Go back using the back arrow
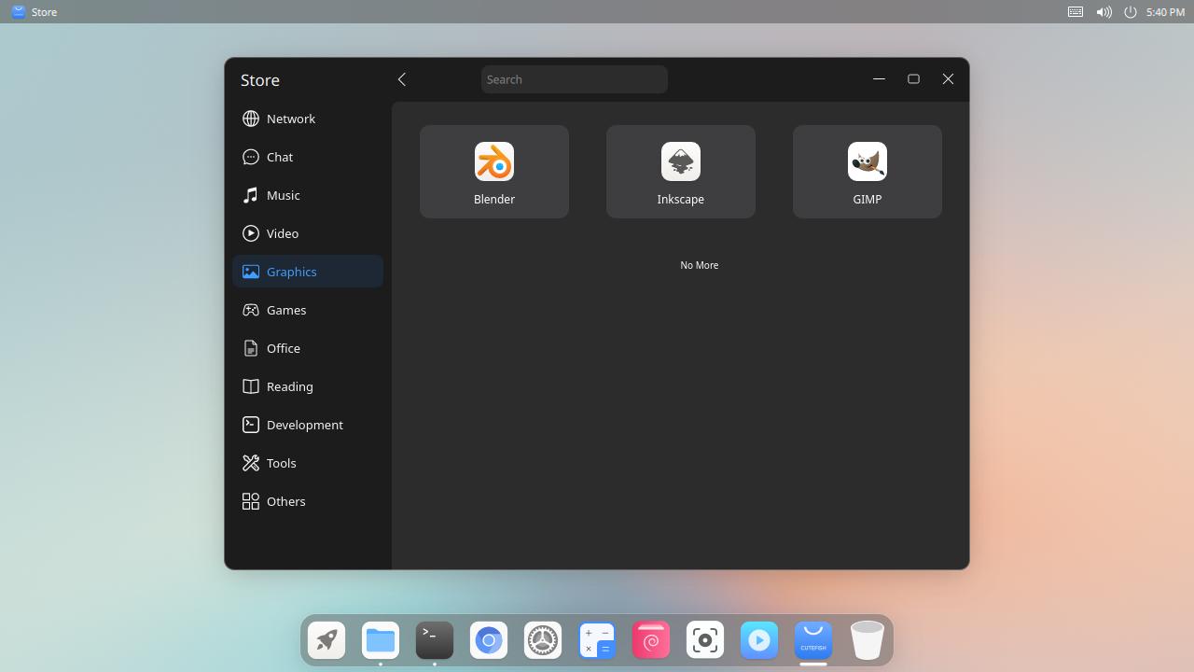The height and width of the screenshot is (672, 1194). tap(402, 79)
